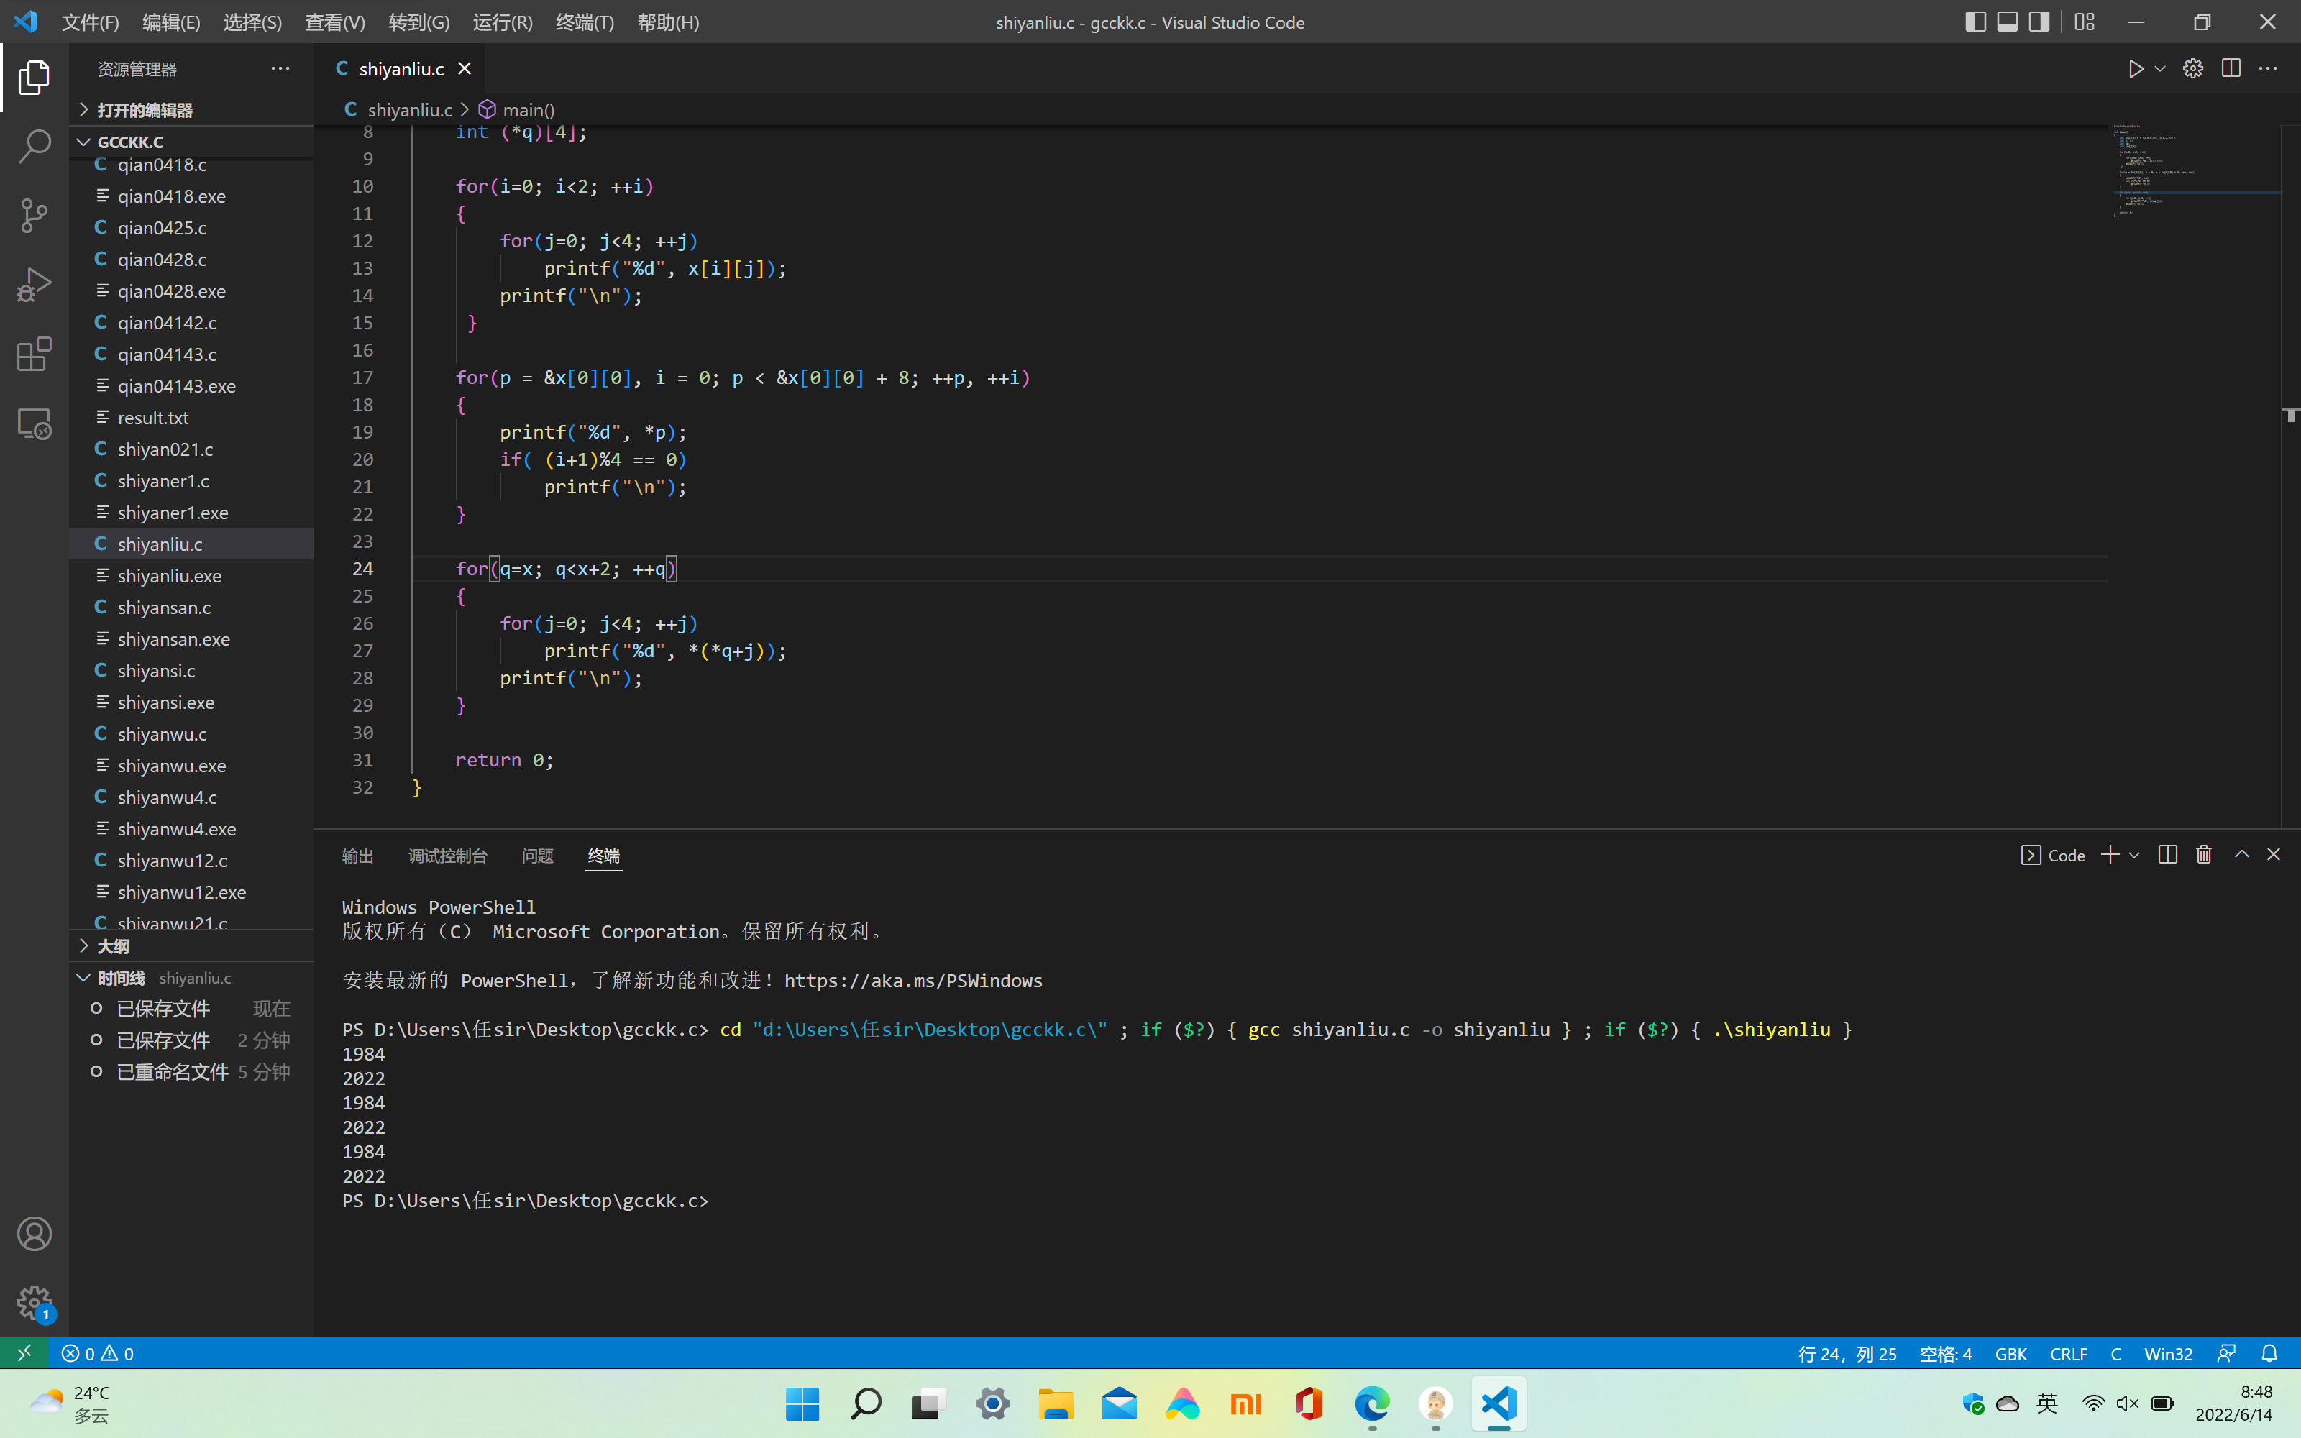Open the Manage gear in activity bar
The image size is (2301, 1438).
35,1303
